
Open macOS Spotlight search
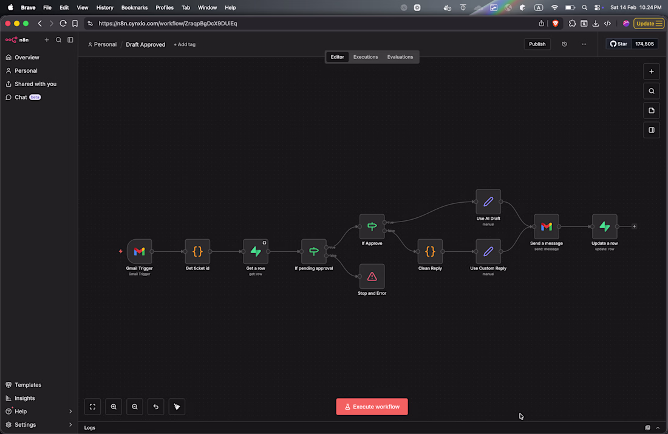(584, 8)
